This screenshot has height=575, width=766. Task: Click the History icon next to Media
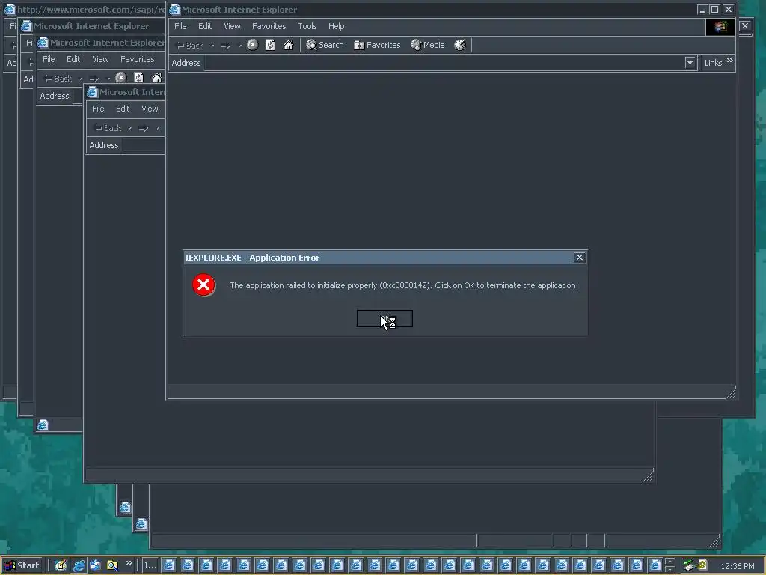460,45
